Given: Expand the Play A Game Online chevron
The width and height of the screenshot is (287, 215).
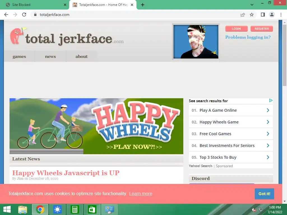Looking at the screenshot, I should tap(268, 110).
